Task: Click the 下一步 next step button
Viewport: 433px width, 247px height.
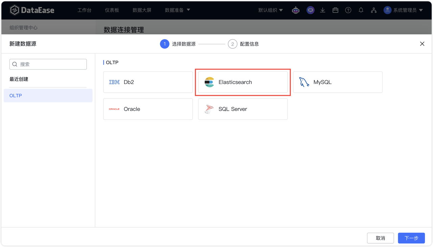Action: [x=411, y=238]
